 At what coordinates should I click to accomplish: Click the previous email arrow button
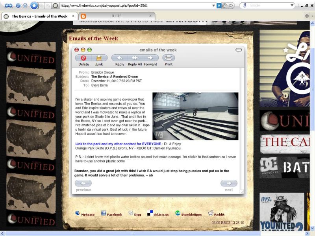click(83, 183)
